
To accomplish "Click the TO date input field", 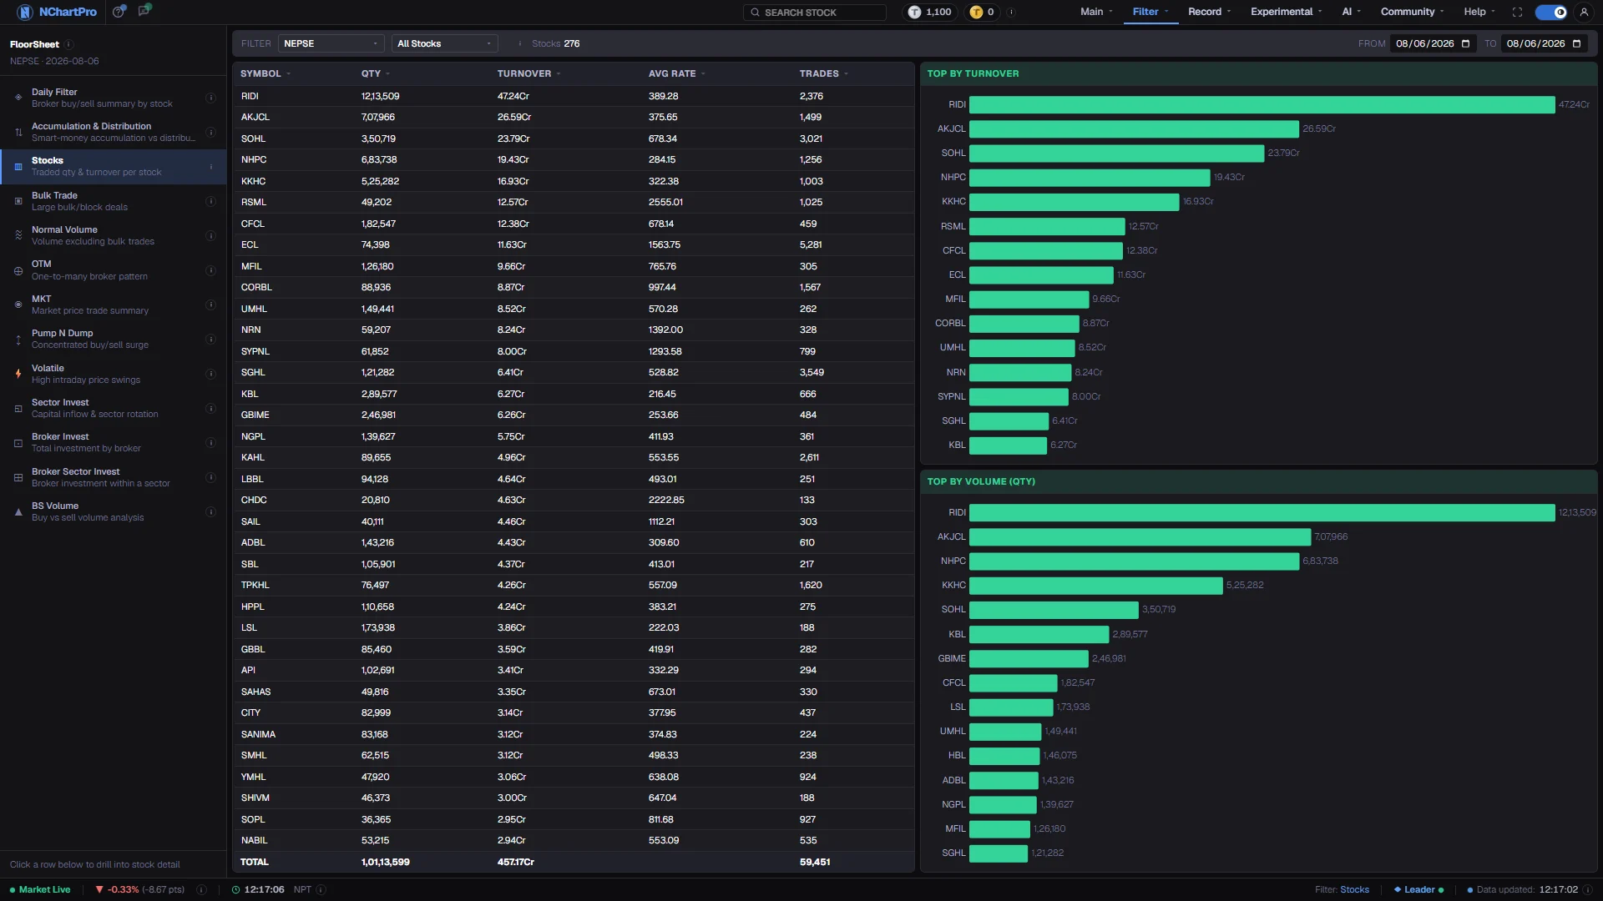I will tap(1544, 43).
